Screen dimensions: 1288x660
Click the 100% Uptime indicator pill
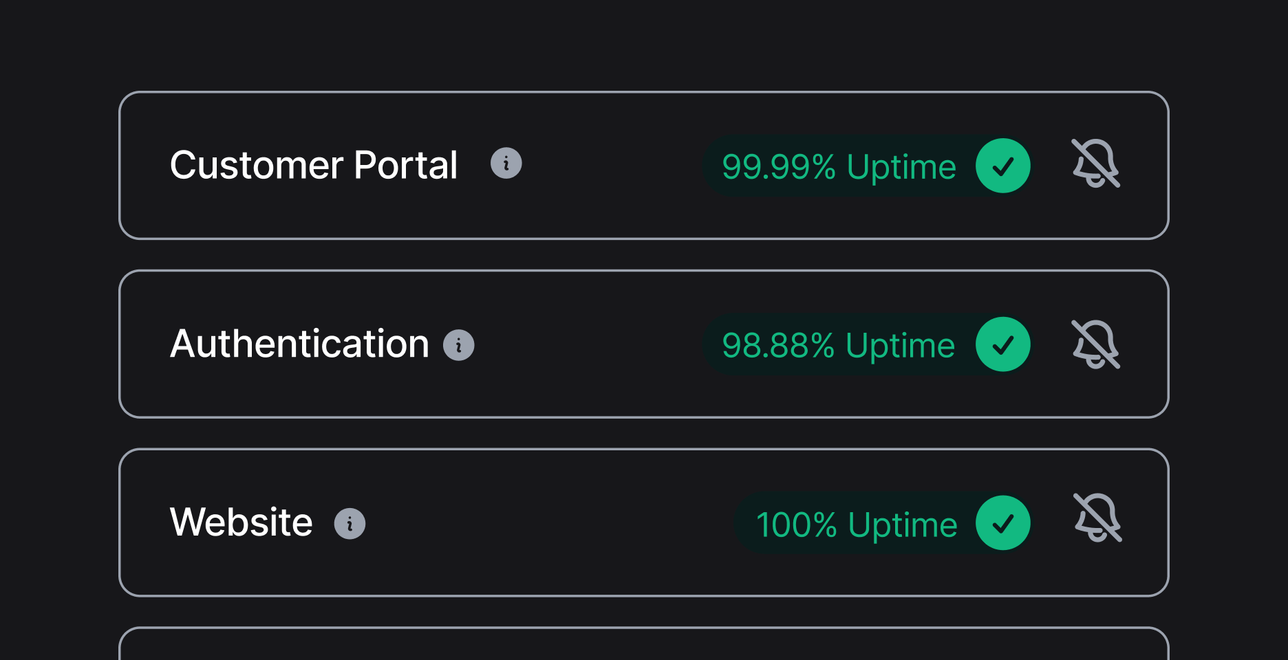[x=857, y=523]
